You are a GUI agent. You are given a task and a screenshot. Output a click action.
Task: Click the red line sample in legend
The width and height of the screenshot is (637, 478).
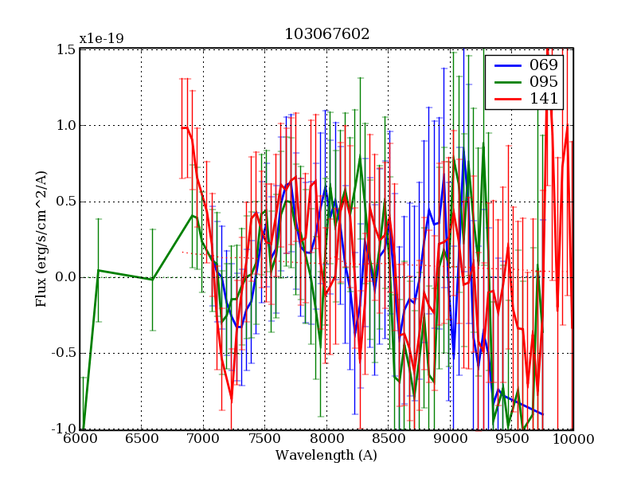tap(506, 99)
